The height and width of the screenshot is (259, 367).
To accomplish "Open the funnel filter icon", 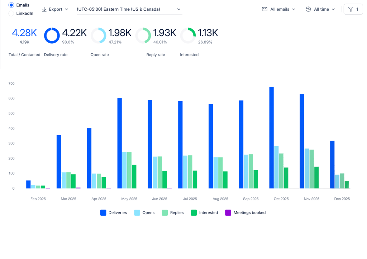I will click(351, 9).
